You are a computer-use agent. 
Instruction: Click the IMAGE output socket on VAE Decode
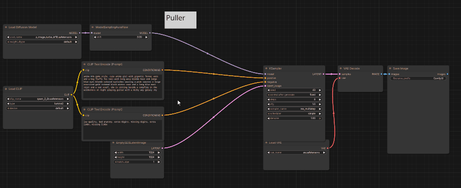381,74
